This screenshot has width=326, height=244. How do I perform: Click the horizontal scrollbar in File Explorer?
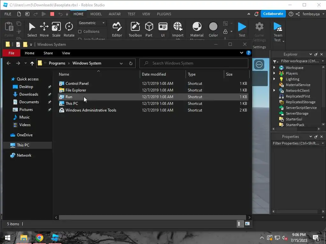[x=152, y=217]
